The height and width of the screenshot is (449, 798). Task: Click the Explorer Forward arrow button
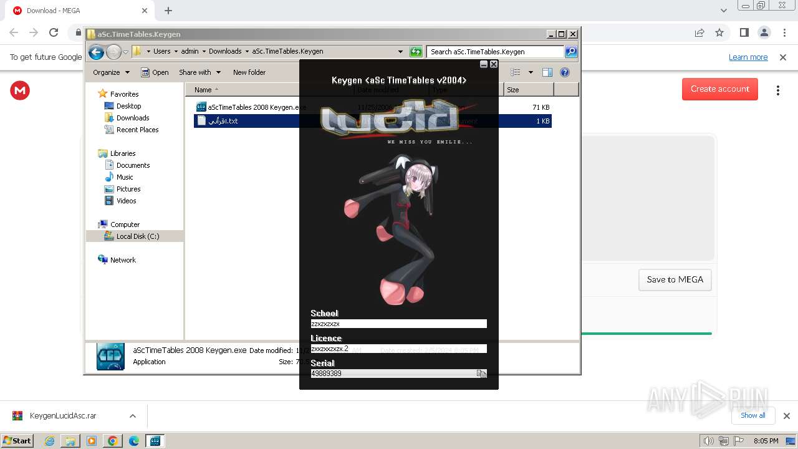point(113,52)
